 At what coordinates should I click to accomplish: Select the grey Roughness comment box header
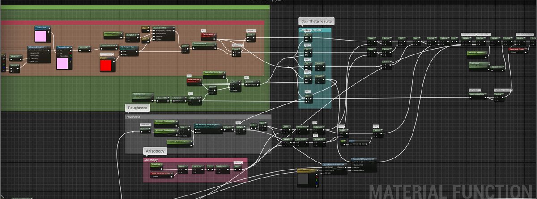[x=198, y=117]
